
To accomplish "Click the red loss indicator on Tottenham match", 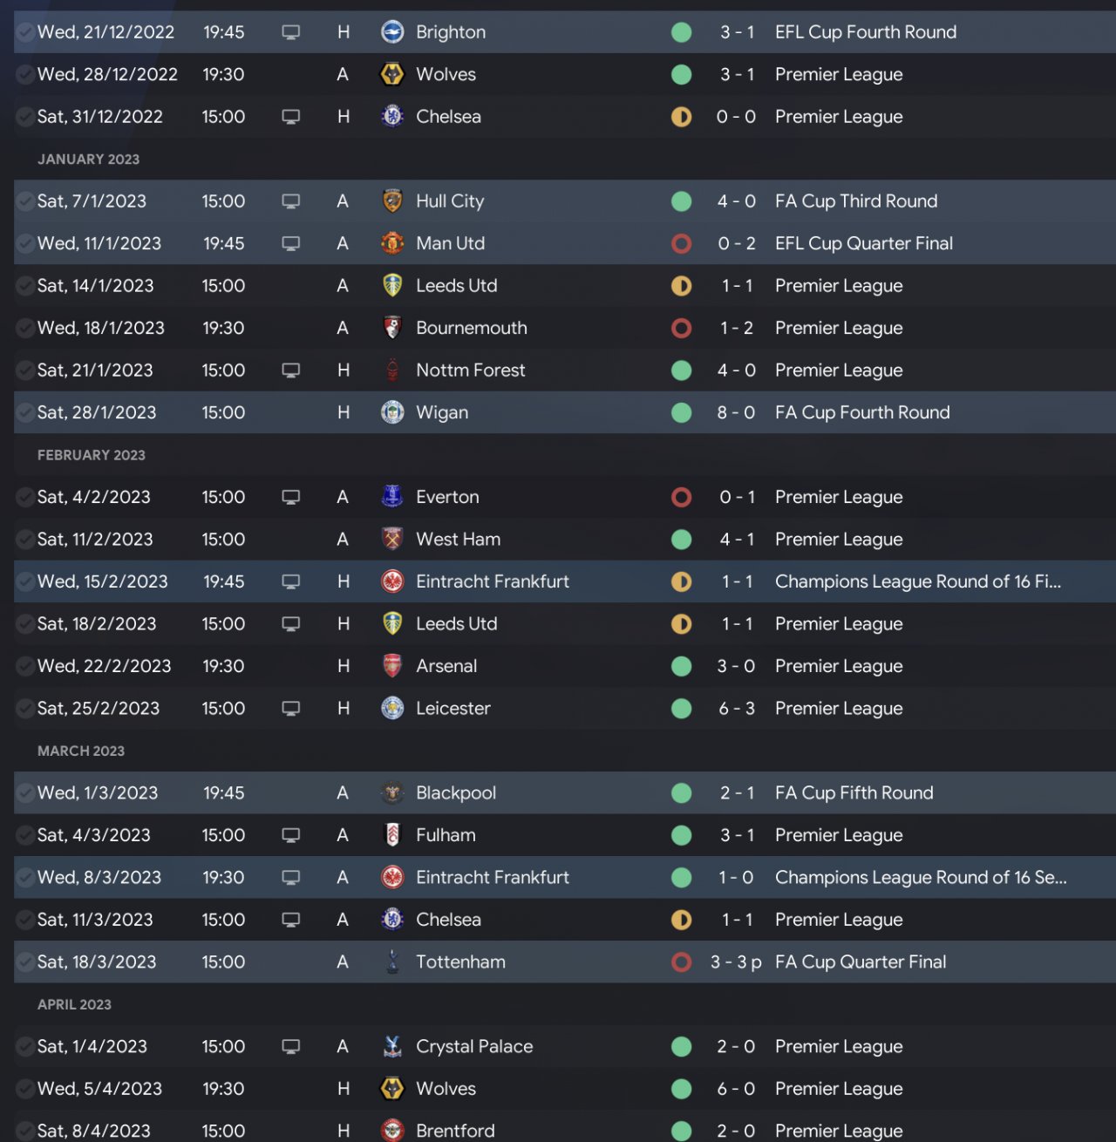I will point(682,962).
